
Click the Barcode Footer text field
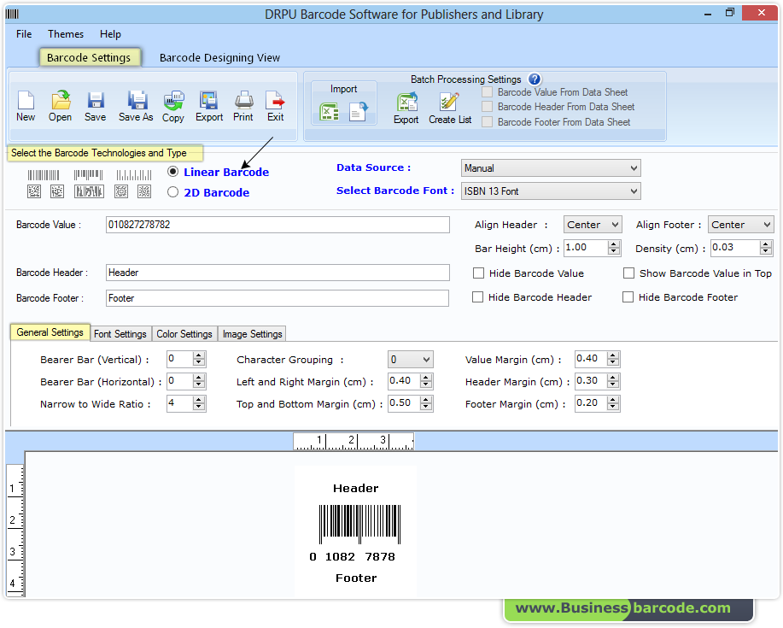(x=278, y=297)
